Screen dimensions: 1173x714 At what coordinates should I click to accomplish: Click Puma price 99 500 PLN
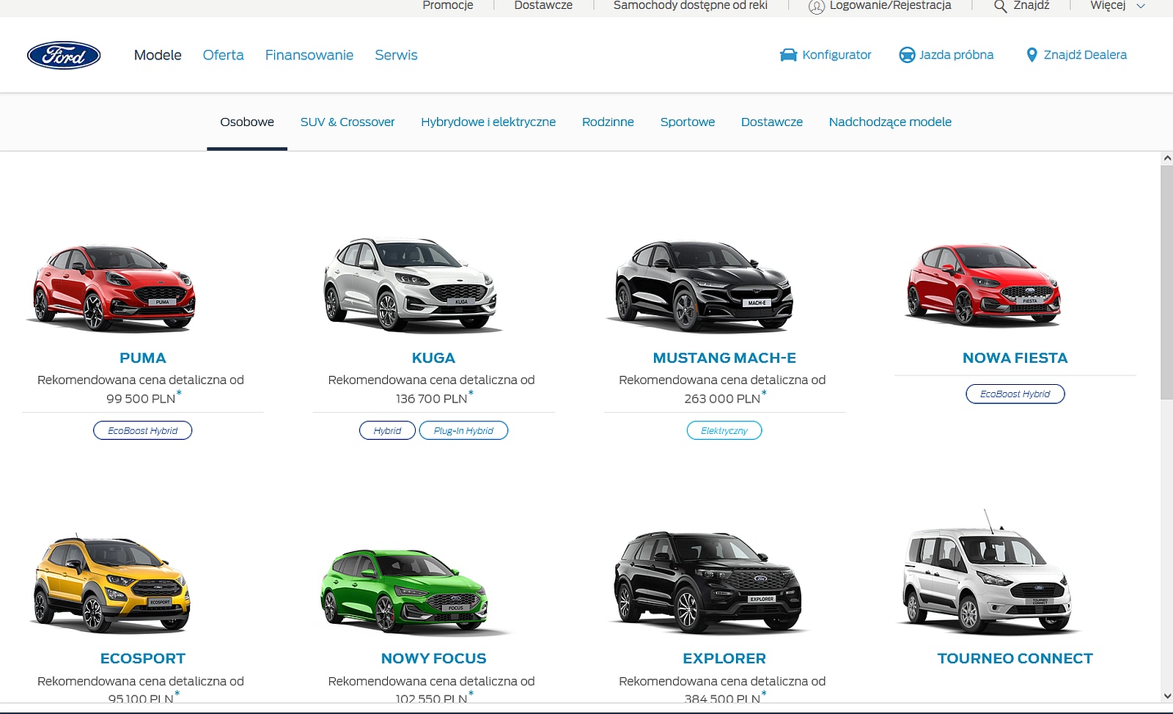point(141,399)
